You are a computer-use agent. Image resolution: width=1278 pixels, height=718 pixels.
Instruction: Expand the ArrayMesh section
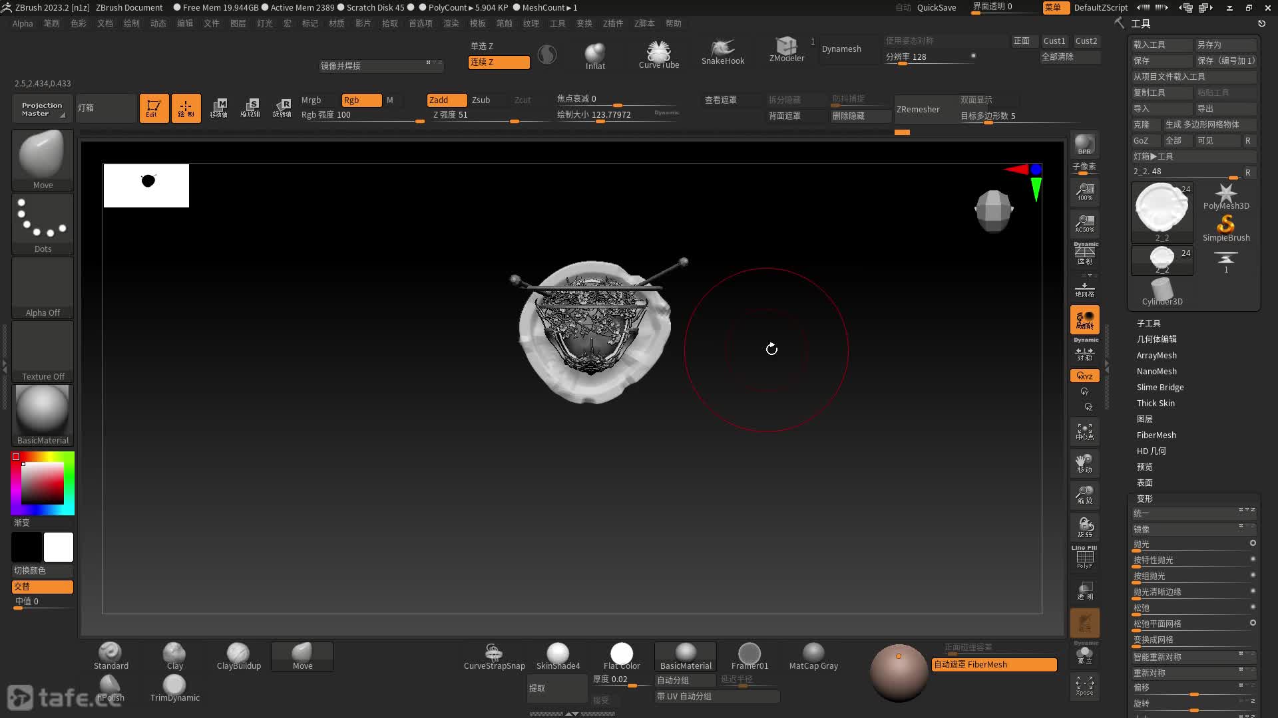coord(1156,355)
